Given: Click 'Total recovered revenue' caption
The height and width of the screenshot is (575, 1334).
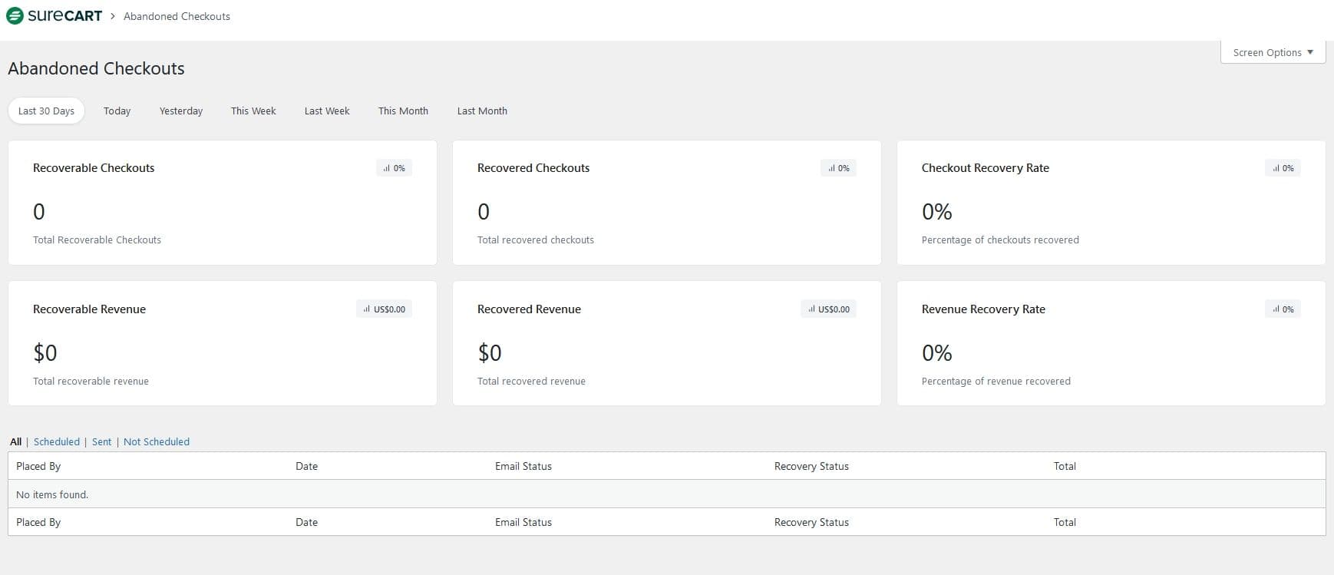Looking at the screenshot, I should 531,382.
